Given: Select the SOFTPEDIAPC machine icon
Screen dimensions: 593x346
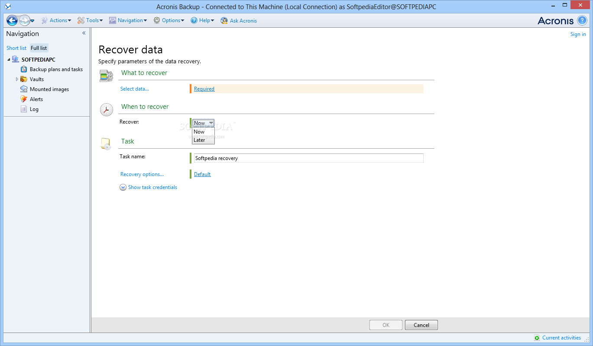Looking at the screenshot, I should click(x=16, y=59).
